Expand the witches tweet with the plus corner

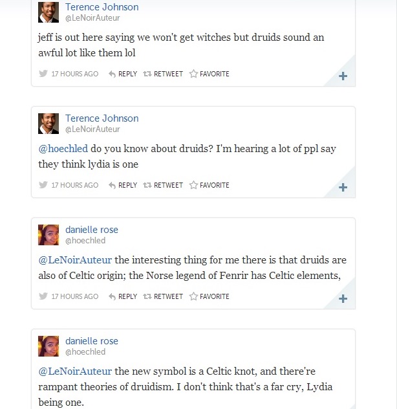pos(343,76)
